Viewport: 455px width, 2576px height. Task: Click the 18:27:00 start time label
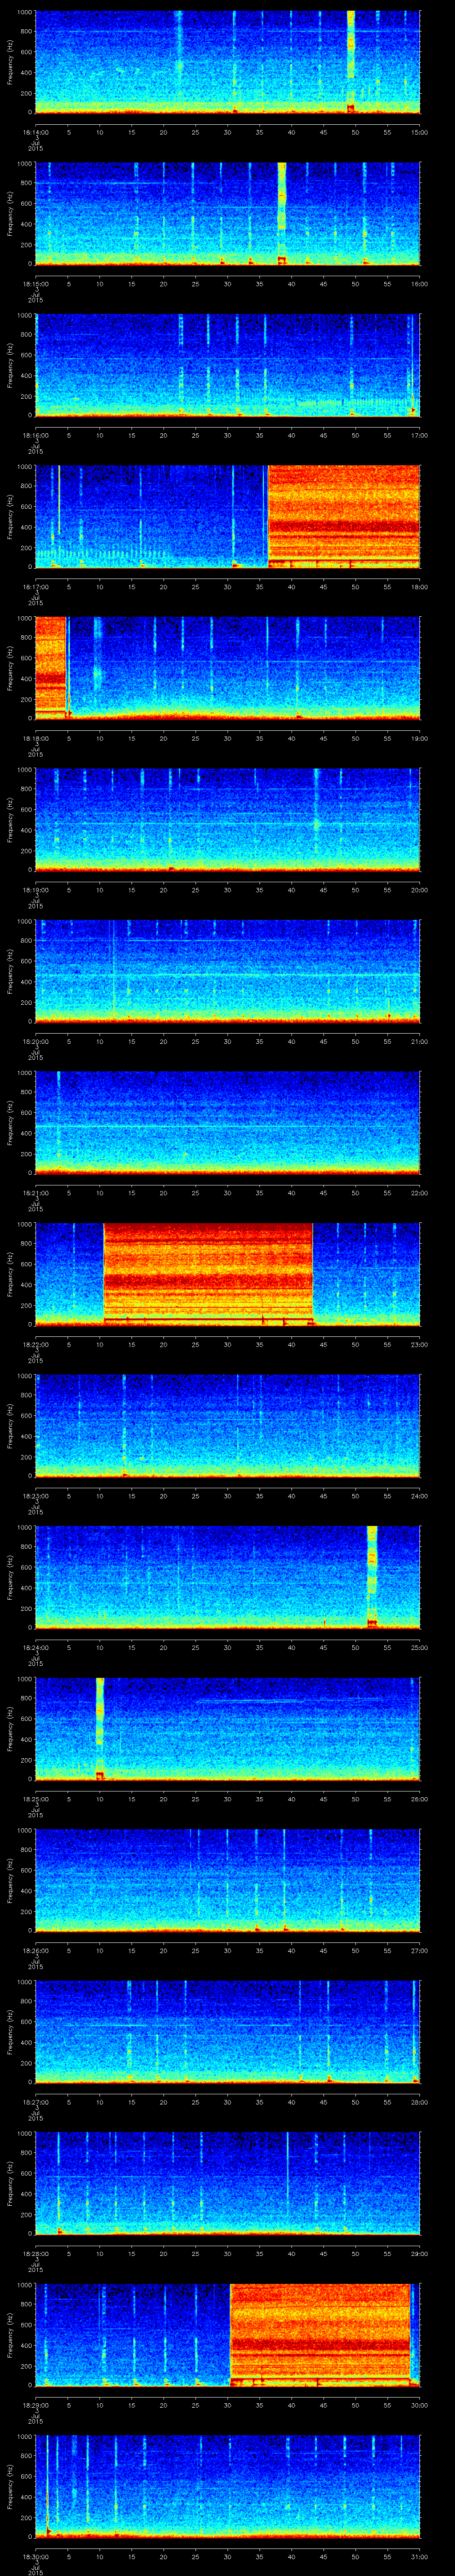point(35,2102)
